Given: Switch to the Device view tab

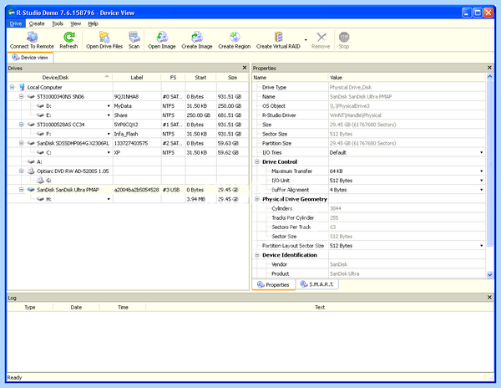Looking at the screenshot, I should [30, 58].
